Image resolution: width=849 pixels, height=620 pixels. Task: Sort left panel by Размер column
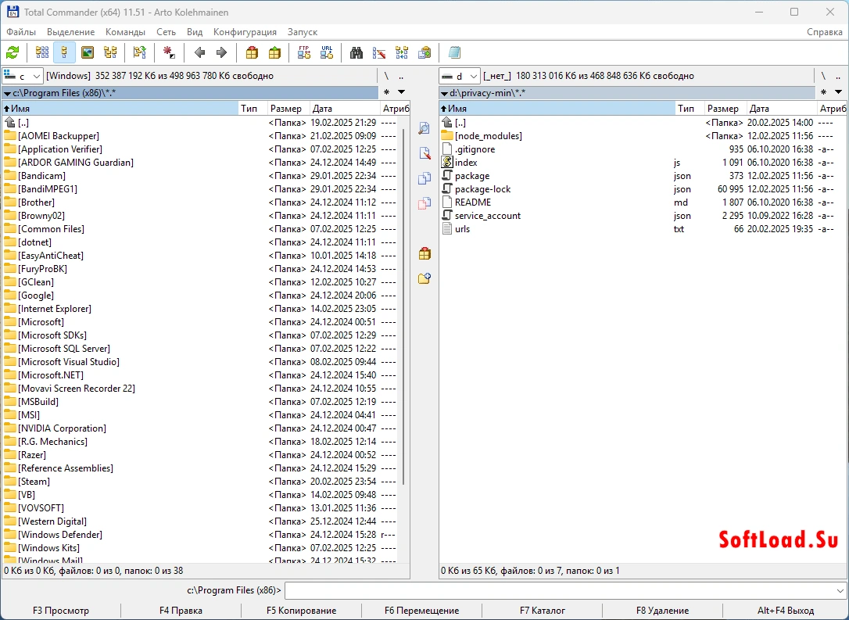tap(288, 109)
